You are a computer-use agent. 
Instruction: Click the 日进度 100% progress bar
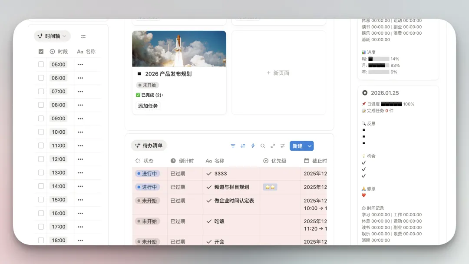(x=391, y=104)
